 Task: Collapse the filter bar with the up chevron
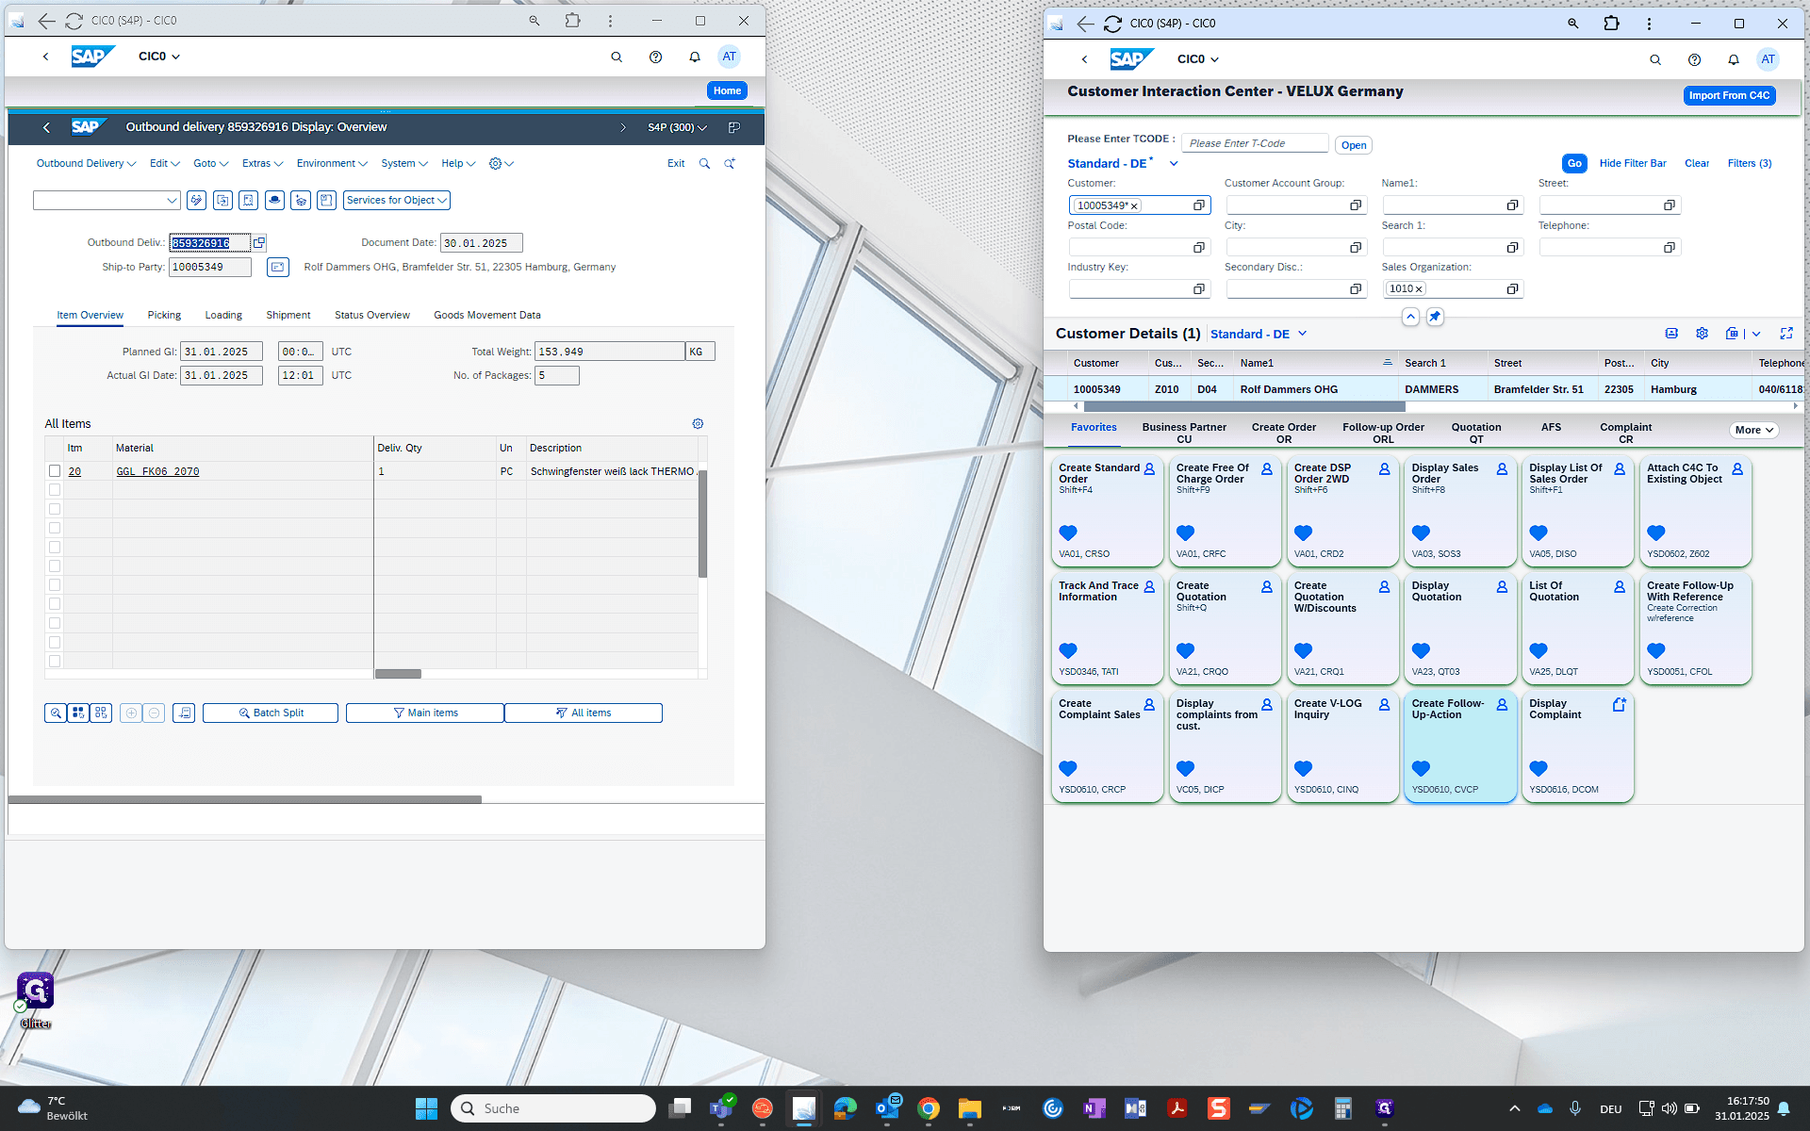pyautogui.click(x=1410, y=317)
